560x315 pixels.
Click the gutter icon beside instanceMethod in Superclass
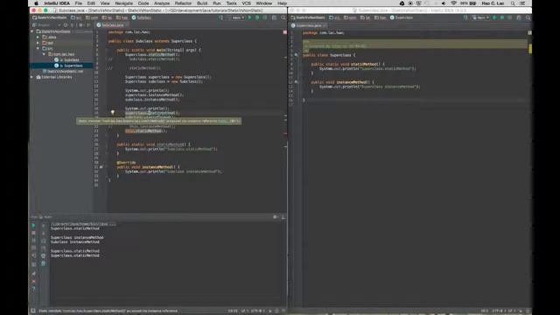(x=296, y=82)
